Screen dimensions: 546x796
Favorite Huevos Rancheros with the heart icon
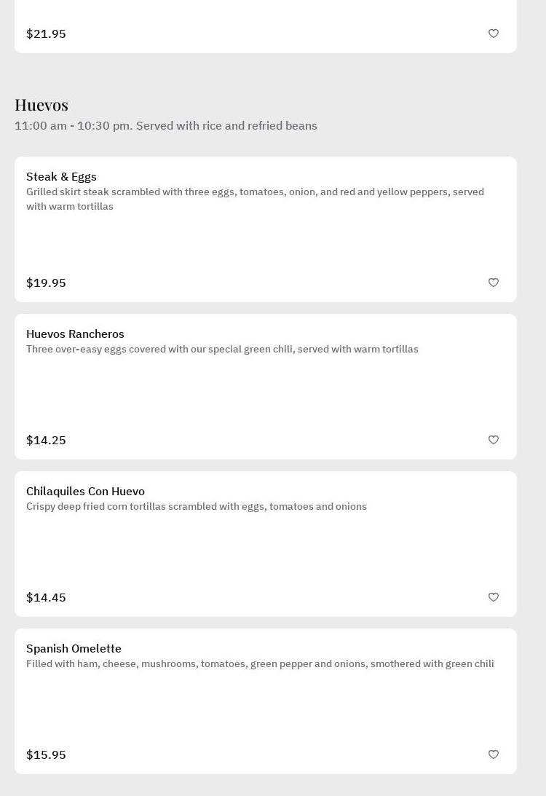pos(494,440)
